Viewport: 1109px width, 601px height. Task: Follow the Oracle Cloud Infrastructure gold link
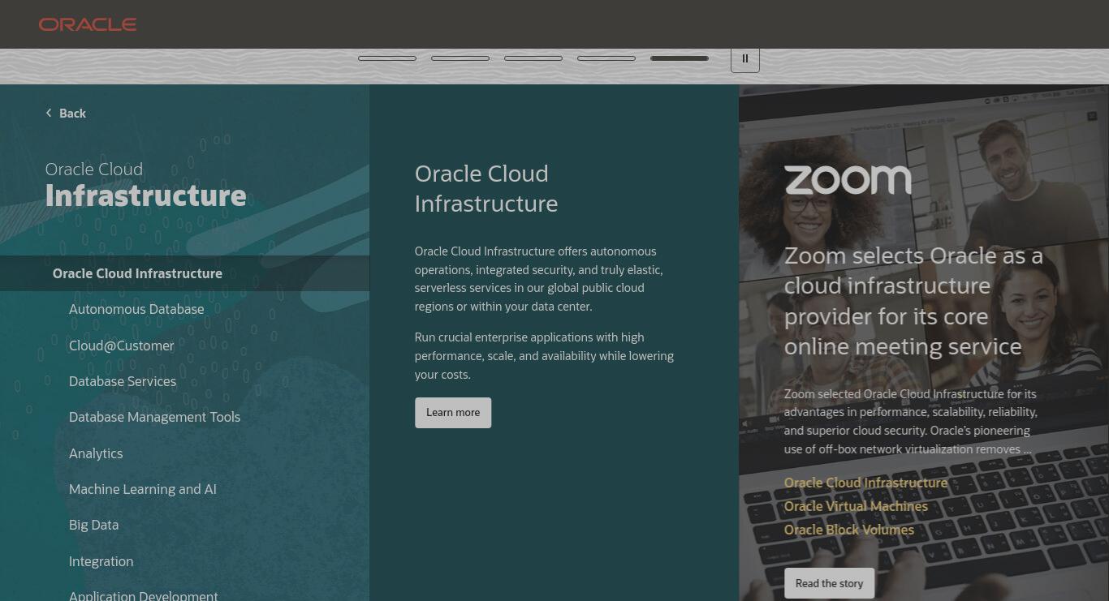(x=865, y=483)
